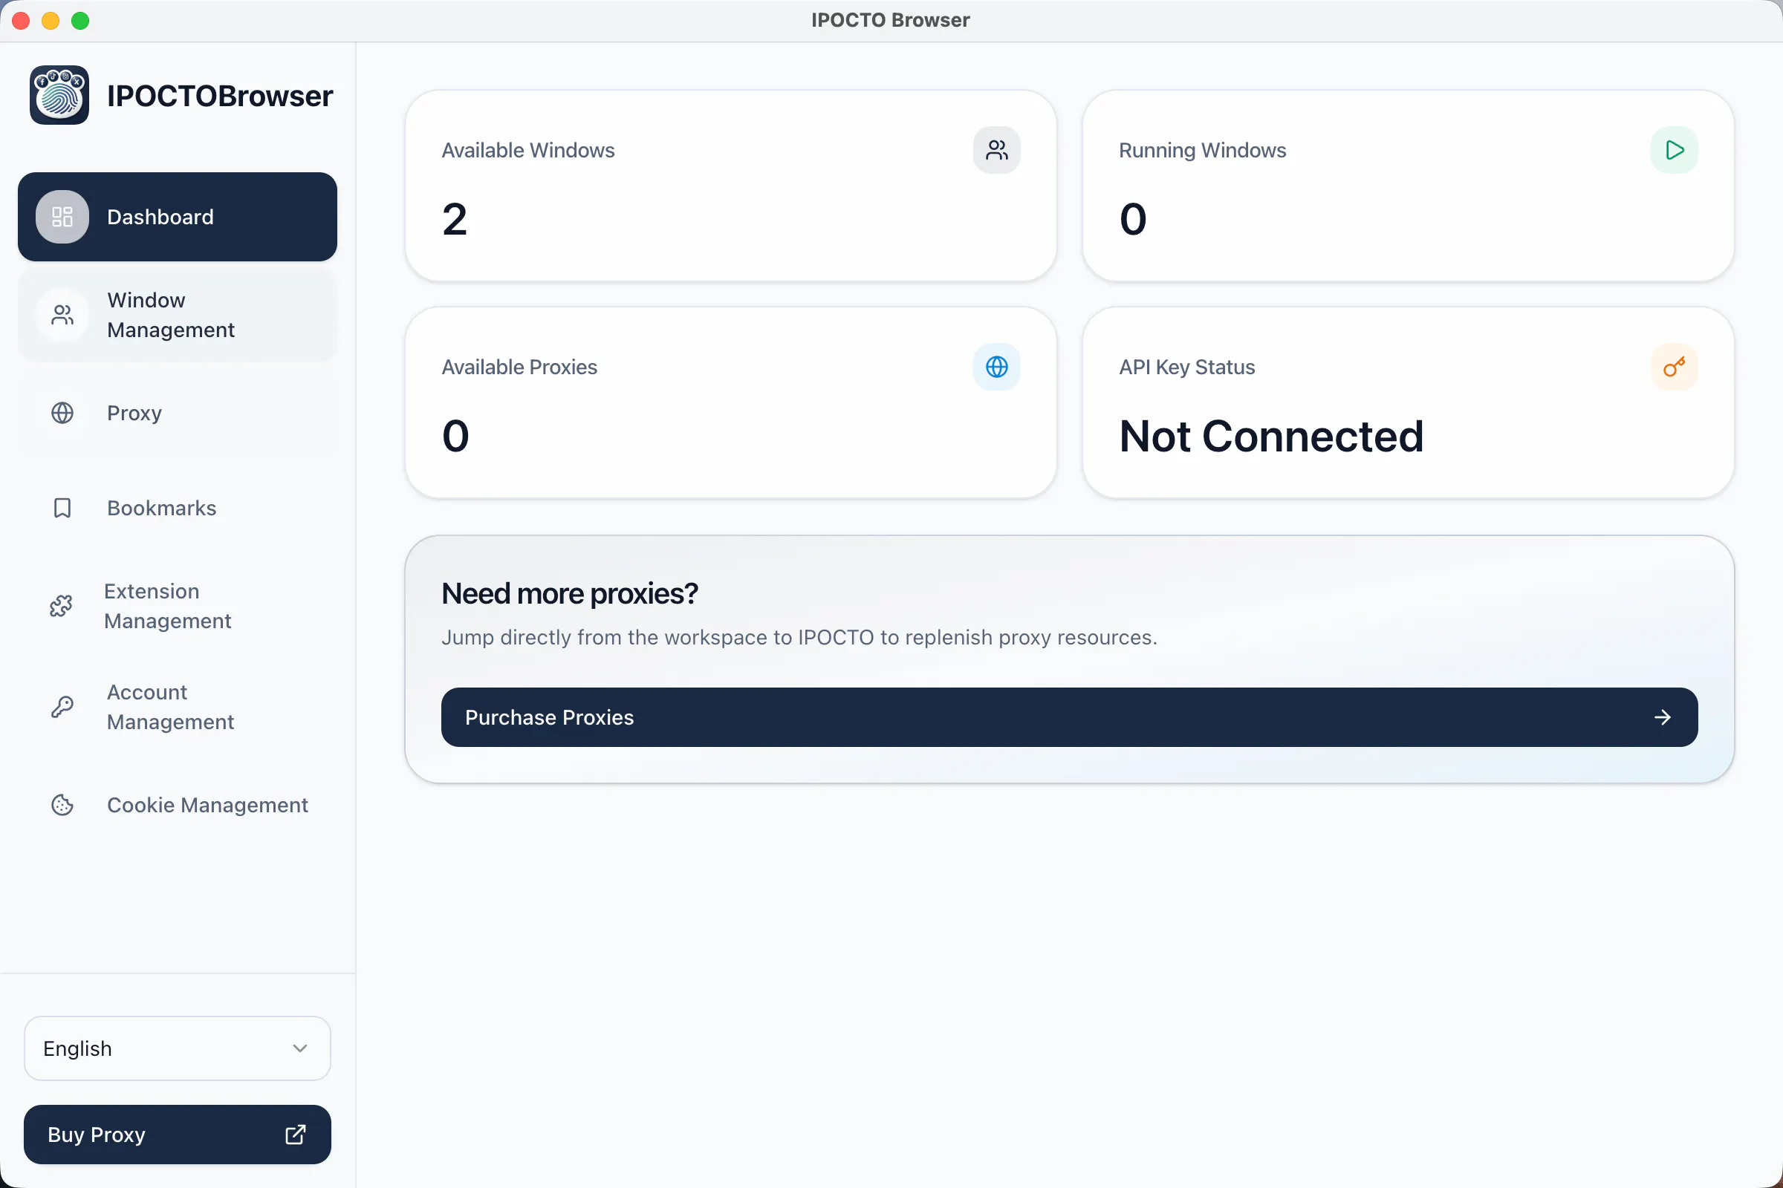Click the Proxy globe icon in sidebar
This screenshot has height=1188, width=1783.
tap(62, 413)
